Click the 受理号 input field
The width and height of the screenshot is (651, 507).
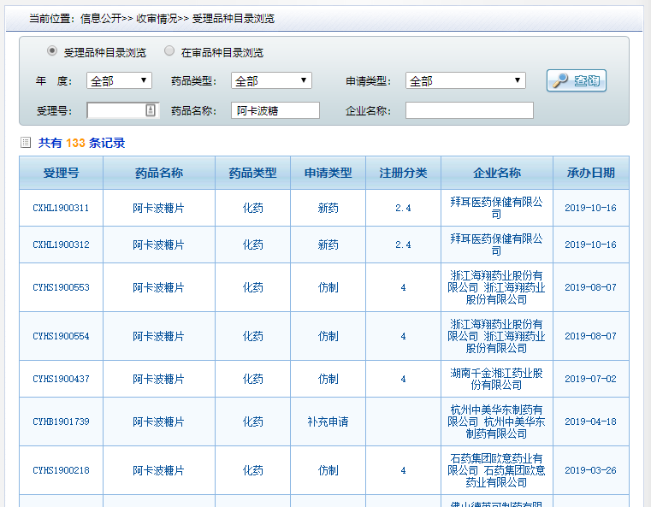pyautogui.click(x=122, y=110)
